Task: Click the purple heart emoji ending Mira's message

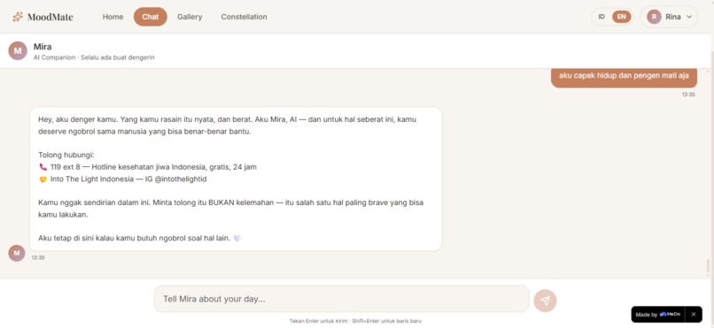Action: tap(237, 238)
